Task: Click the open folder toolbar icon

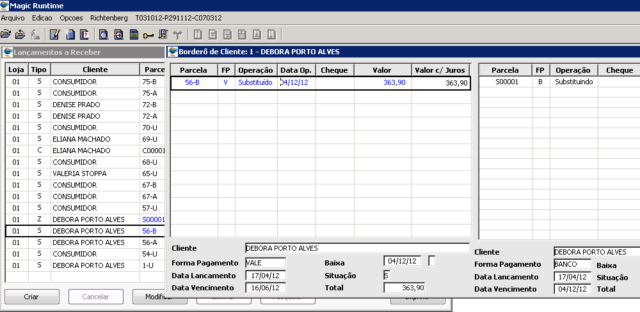Action: [6, 34]
